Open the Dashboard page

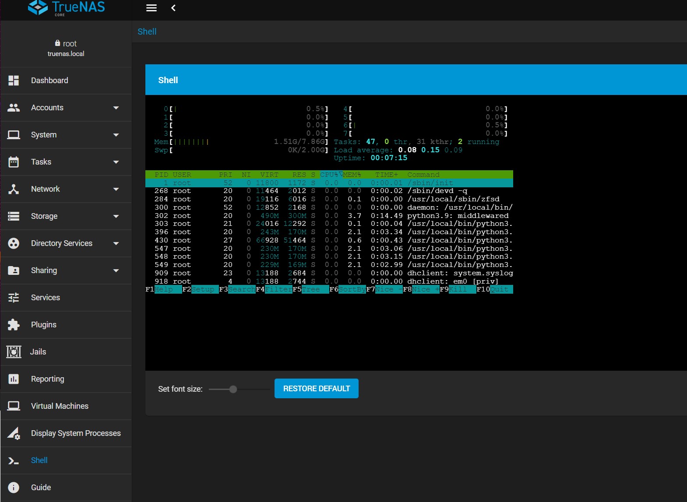pos(66,81)
